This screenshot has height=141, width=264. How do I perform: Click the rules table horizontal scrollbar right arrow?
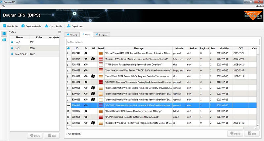[255, 128]
